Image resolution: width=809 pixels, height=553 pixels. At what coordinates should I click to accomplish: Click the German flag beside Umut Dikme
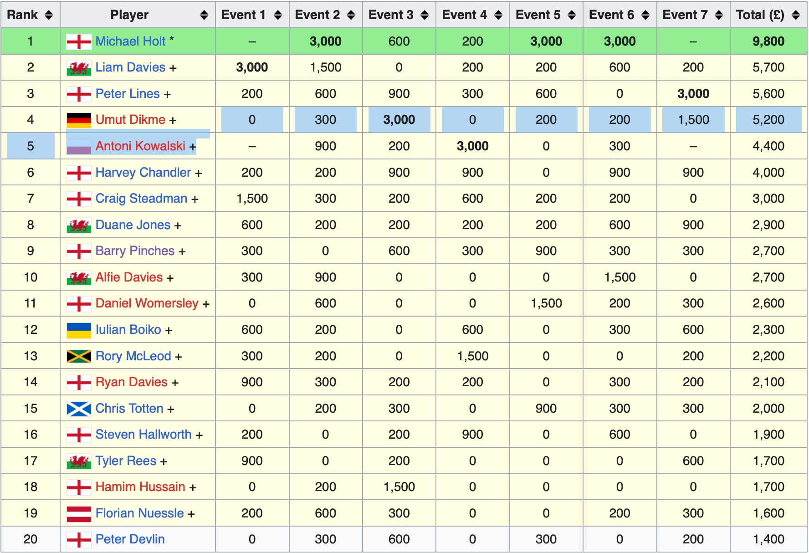(79, 120)
